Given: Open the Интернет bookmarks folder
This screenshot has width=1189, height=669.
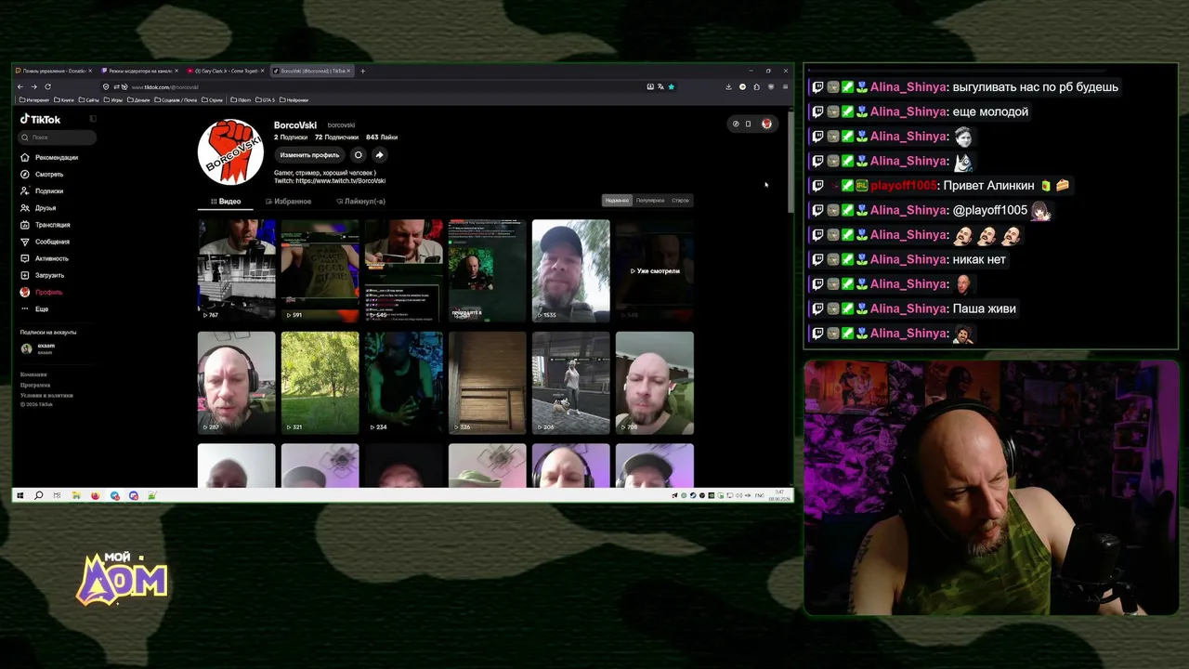Looking at the screenshot, I should (34, 99).
